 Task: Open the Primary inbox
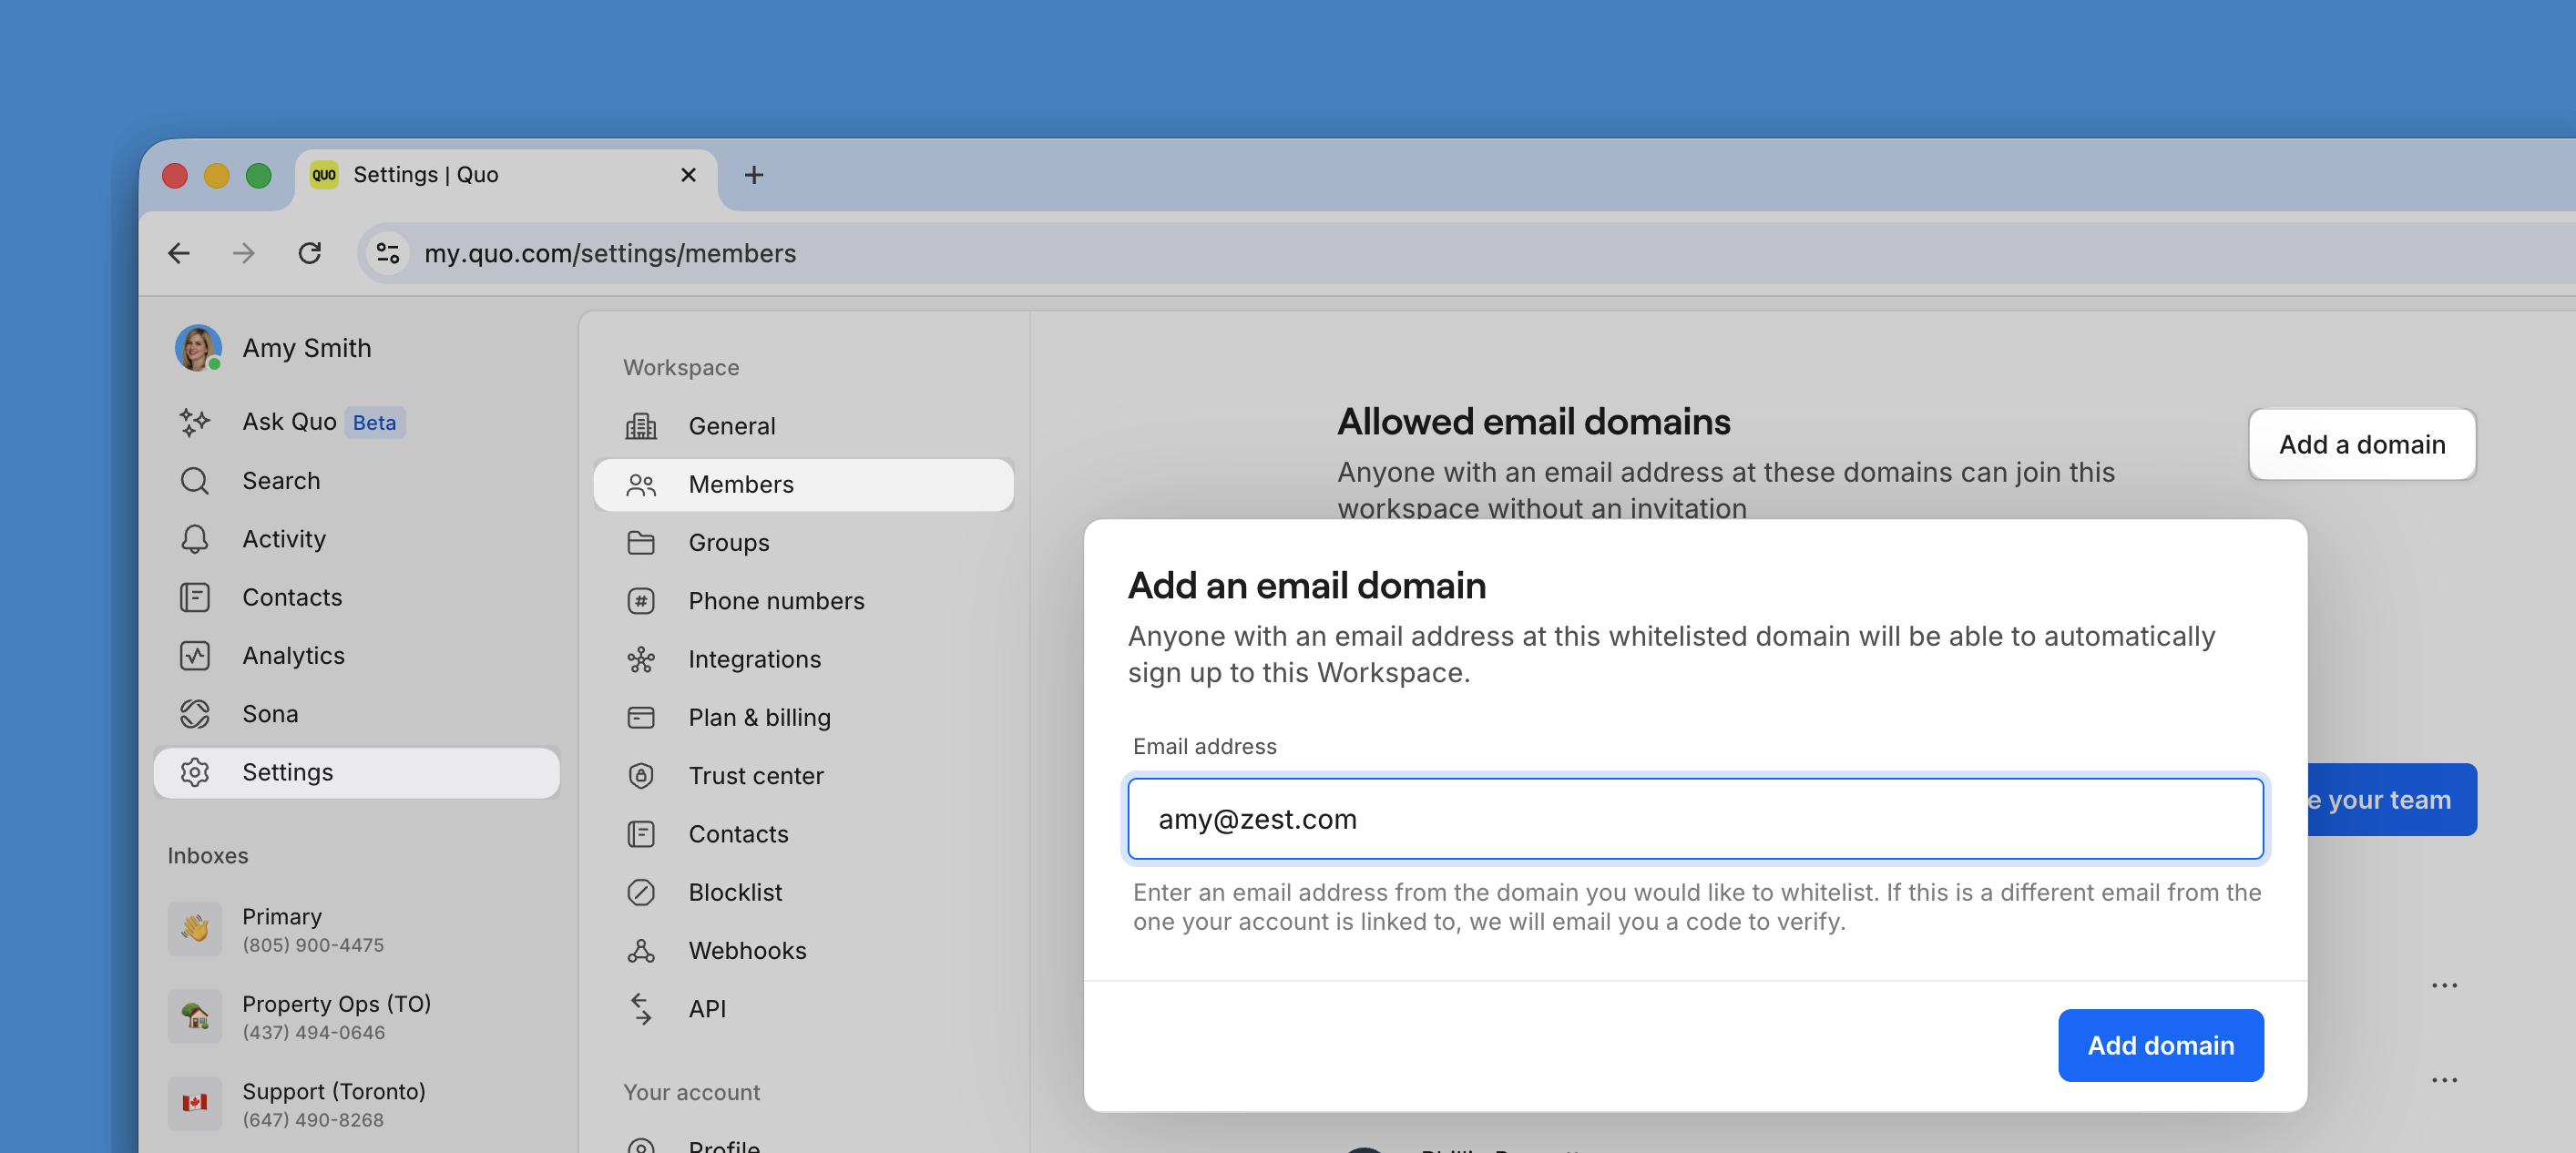(357, 929)
